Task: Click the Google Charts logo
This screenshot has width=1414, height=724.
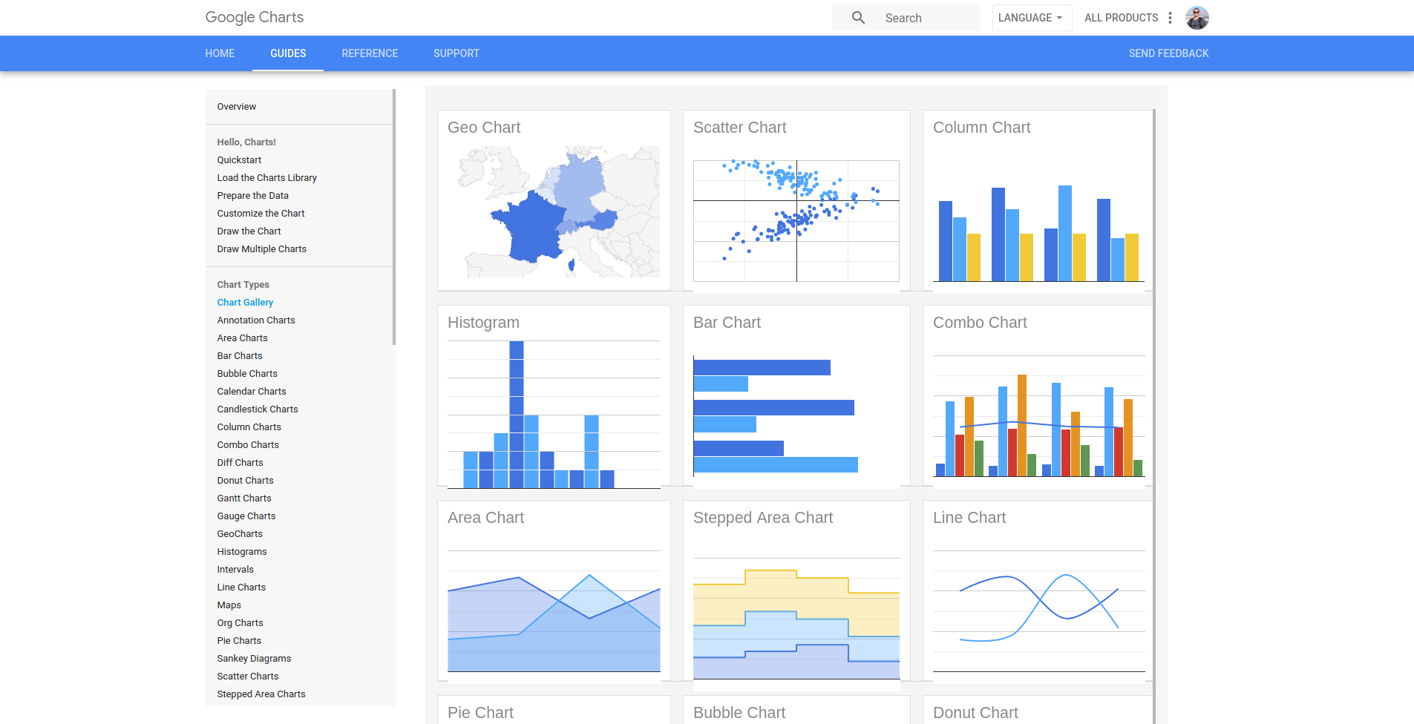Action: pos(255,17)
